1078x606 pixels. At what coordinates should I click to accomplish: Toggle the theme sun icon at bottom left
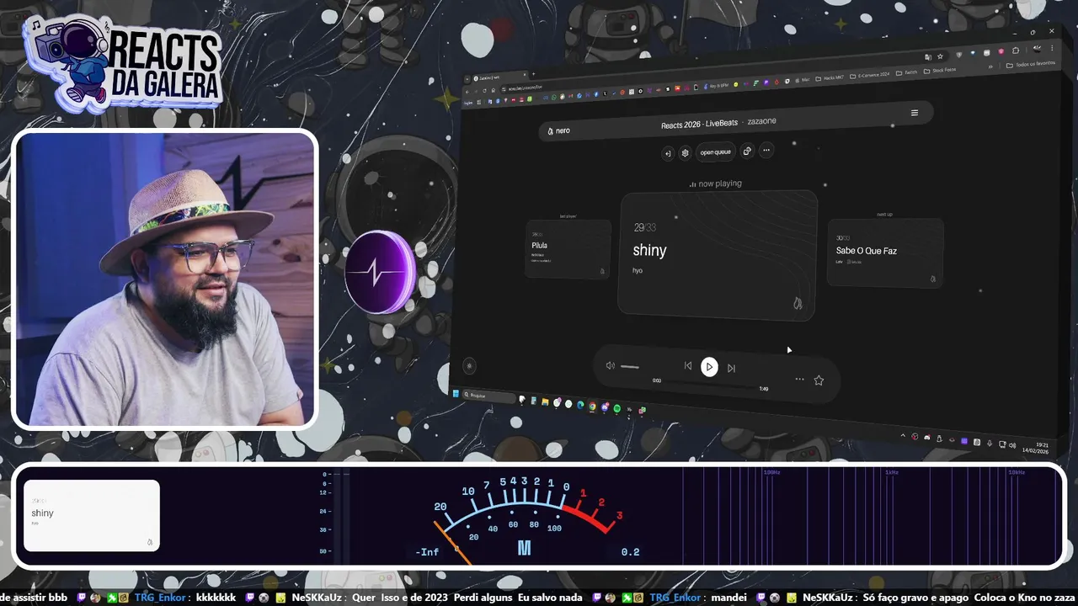pos(470,365)
